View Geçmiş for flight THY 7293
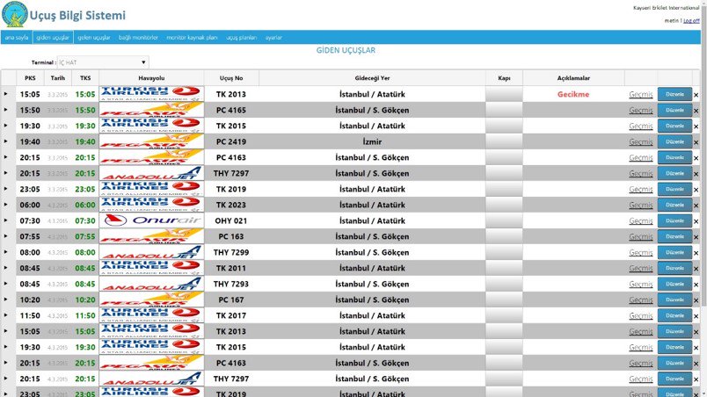The width and height of the screenshot is (707, 397). tap(641, 284)
